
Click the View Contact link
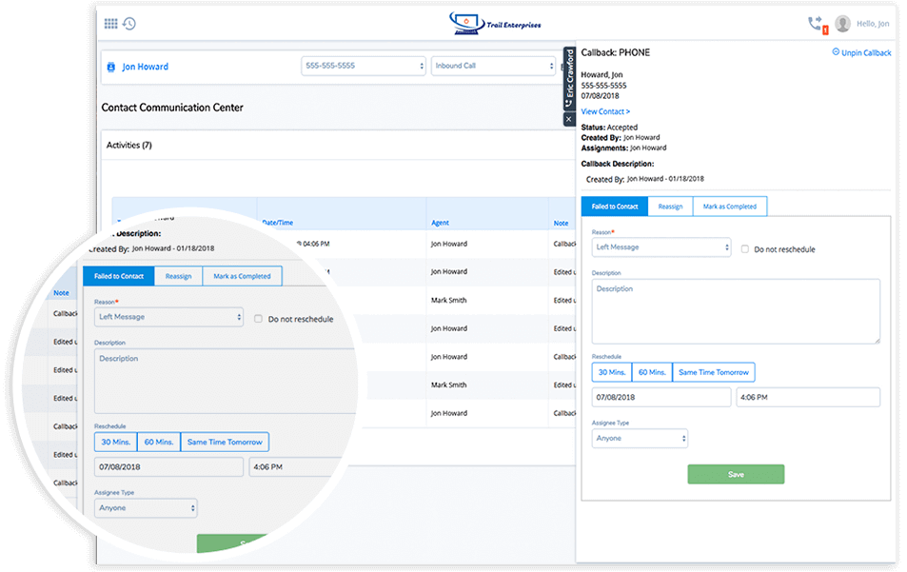(x=605, y=111)
